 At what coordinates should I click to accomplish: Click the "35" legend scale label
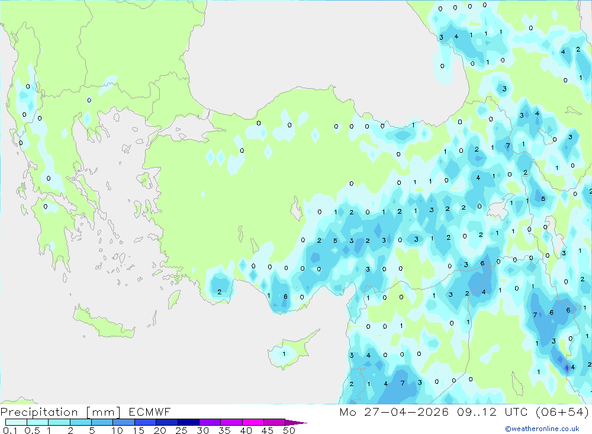click(224, 430)
